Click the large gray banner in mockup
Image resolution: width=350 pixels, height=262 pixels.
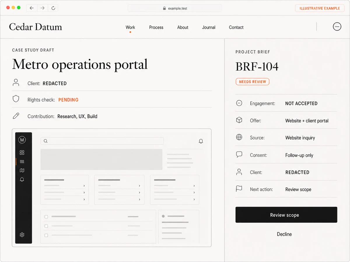(x=101, y=160)
